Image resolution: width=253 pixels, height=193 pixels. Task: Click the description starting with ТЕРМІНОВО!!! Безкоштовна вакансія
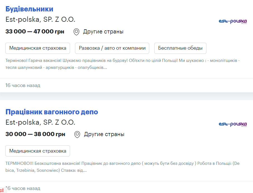[122, 167]
